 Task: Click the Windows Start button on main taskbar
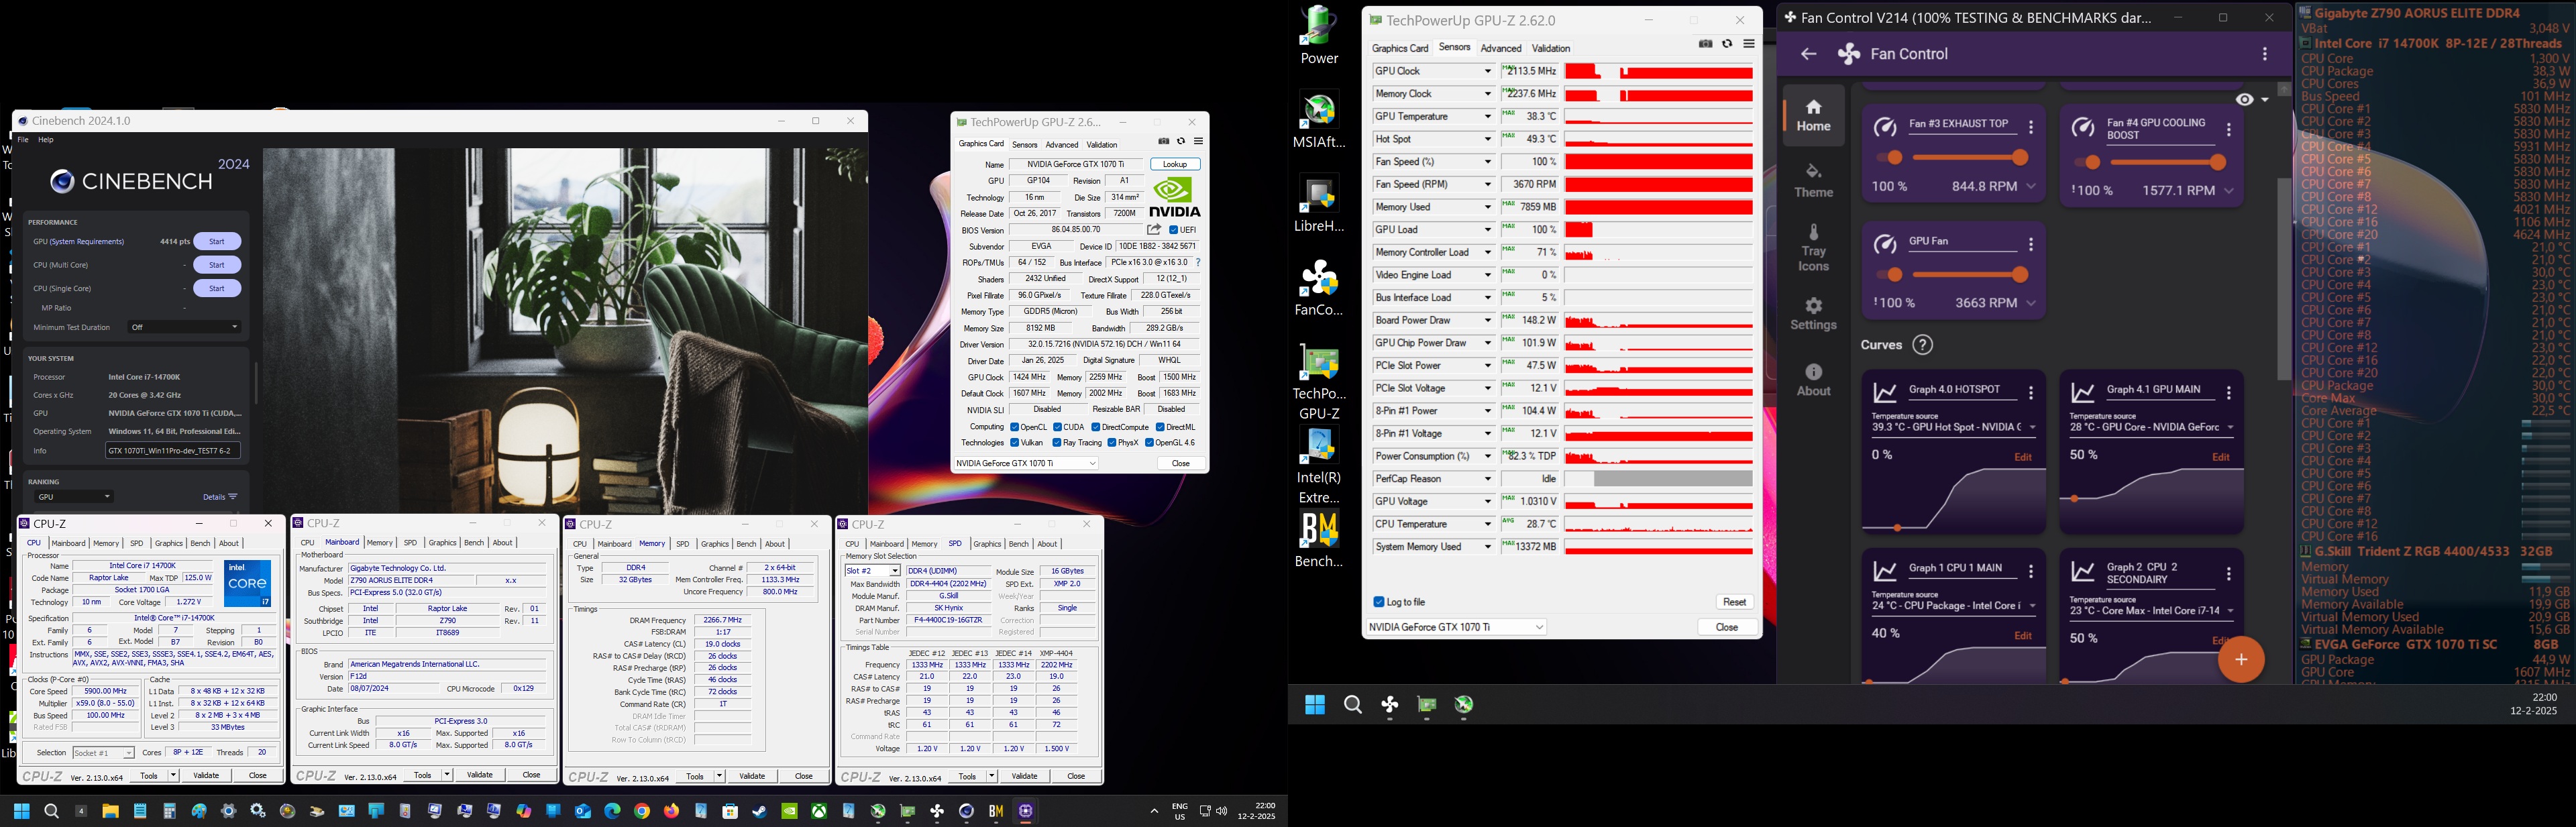click(22, 811)
